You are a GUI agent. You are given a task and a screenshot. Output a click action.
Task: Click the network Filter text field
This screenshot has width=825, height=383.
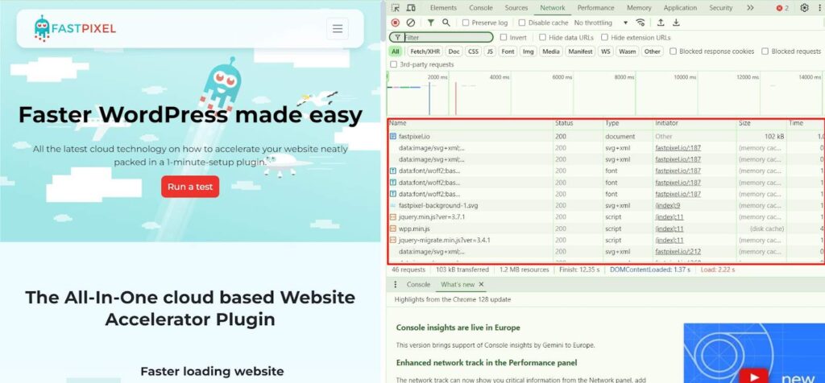[x=447, y=38]
